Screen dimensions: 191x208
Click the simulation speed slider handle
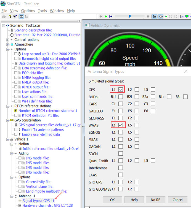click(x=129, y=17)
